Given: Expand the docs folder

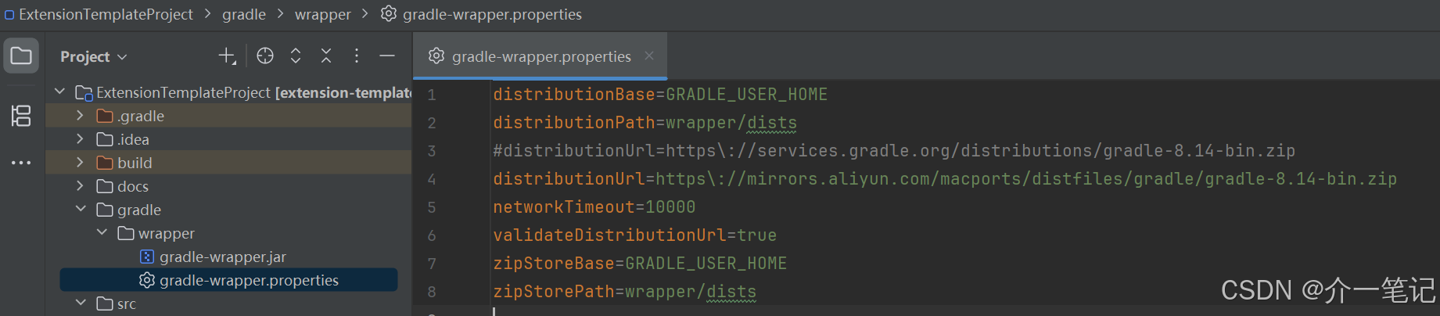Looking at the screenshot, I should tap(80, 186).
